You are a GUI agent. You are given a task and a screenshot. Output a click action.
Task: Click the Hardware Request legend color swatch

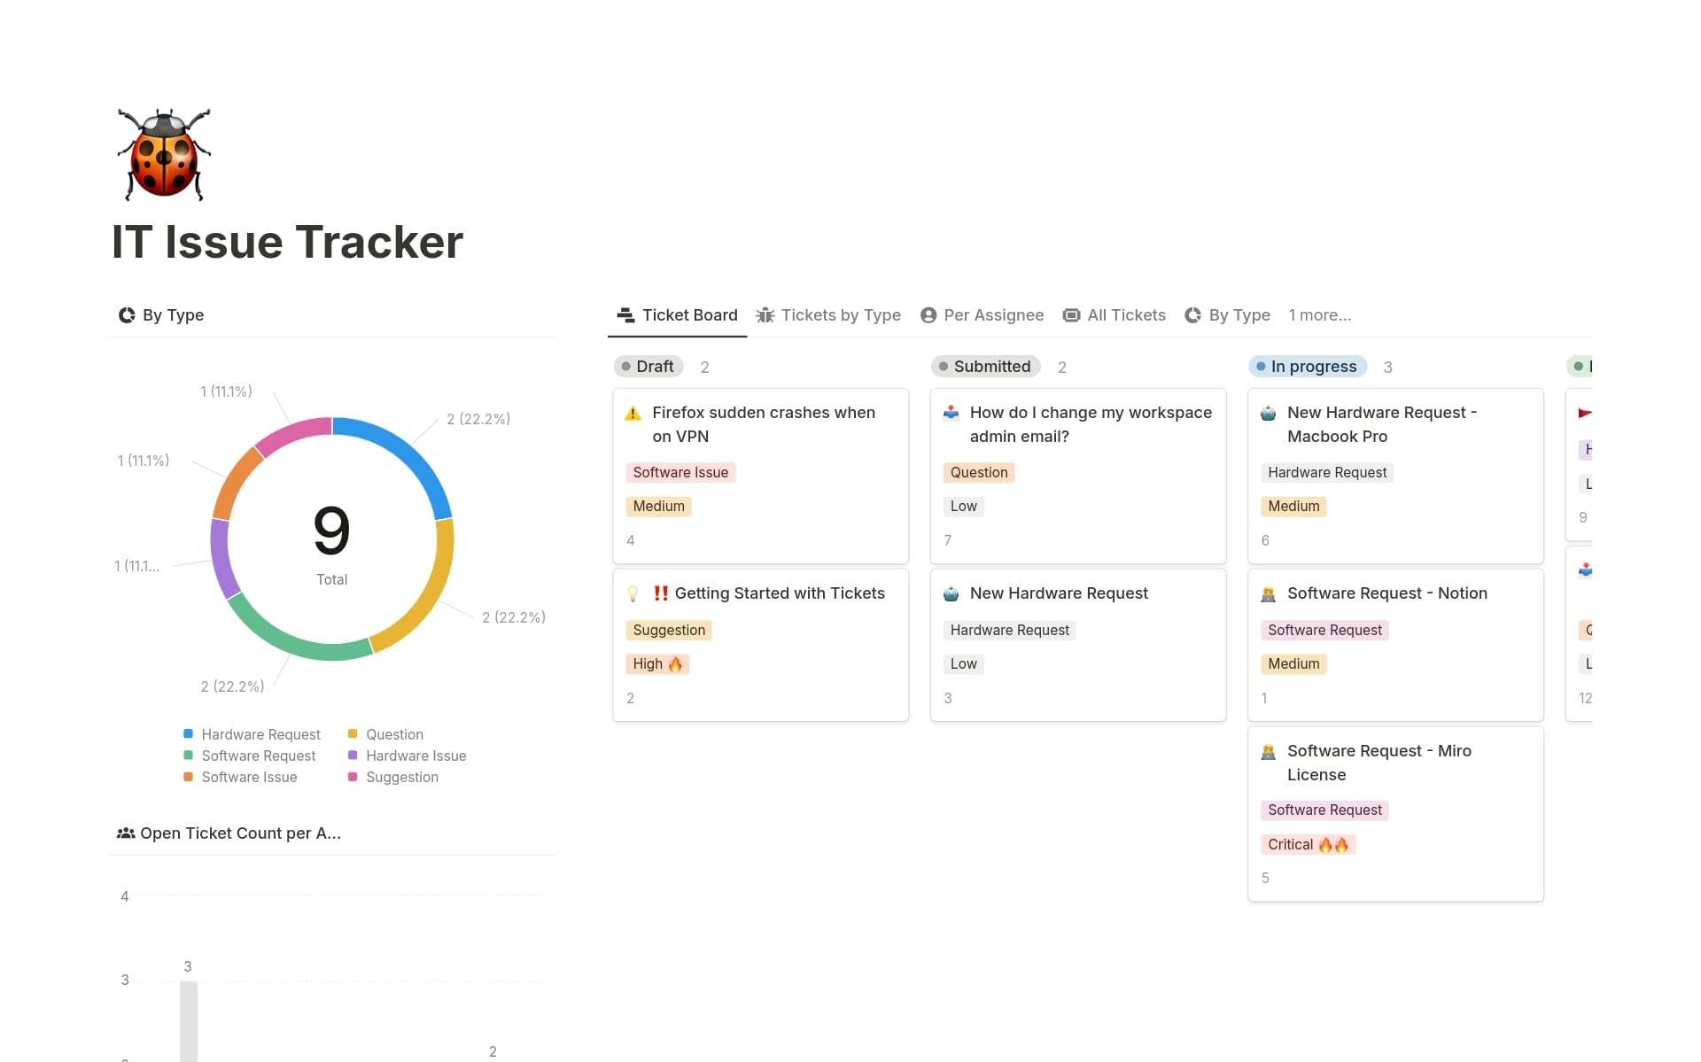(x=188, y=734)
